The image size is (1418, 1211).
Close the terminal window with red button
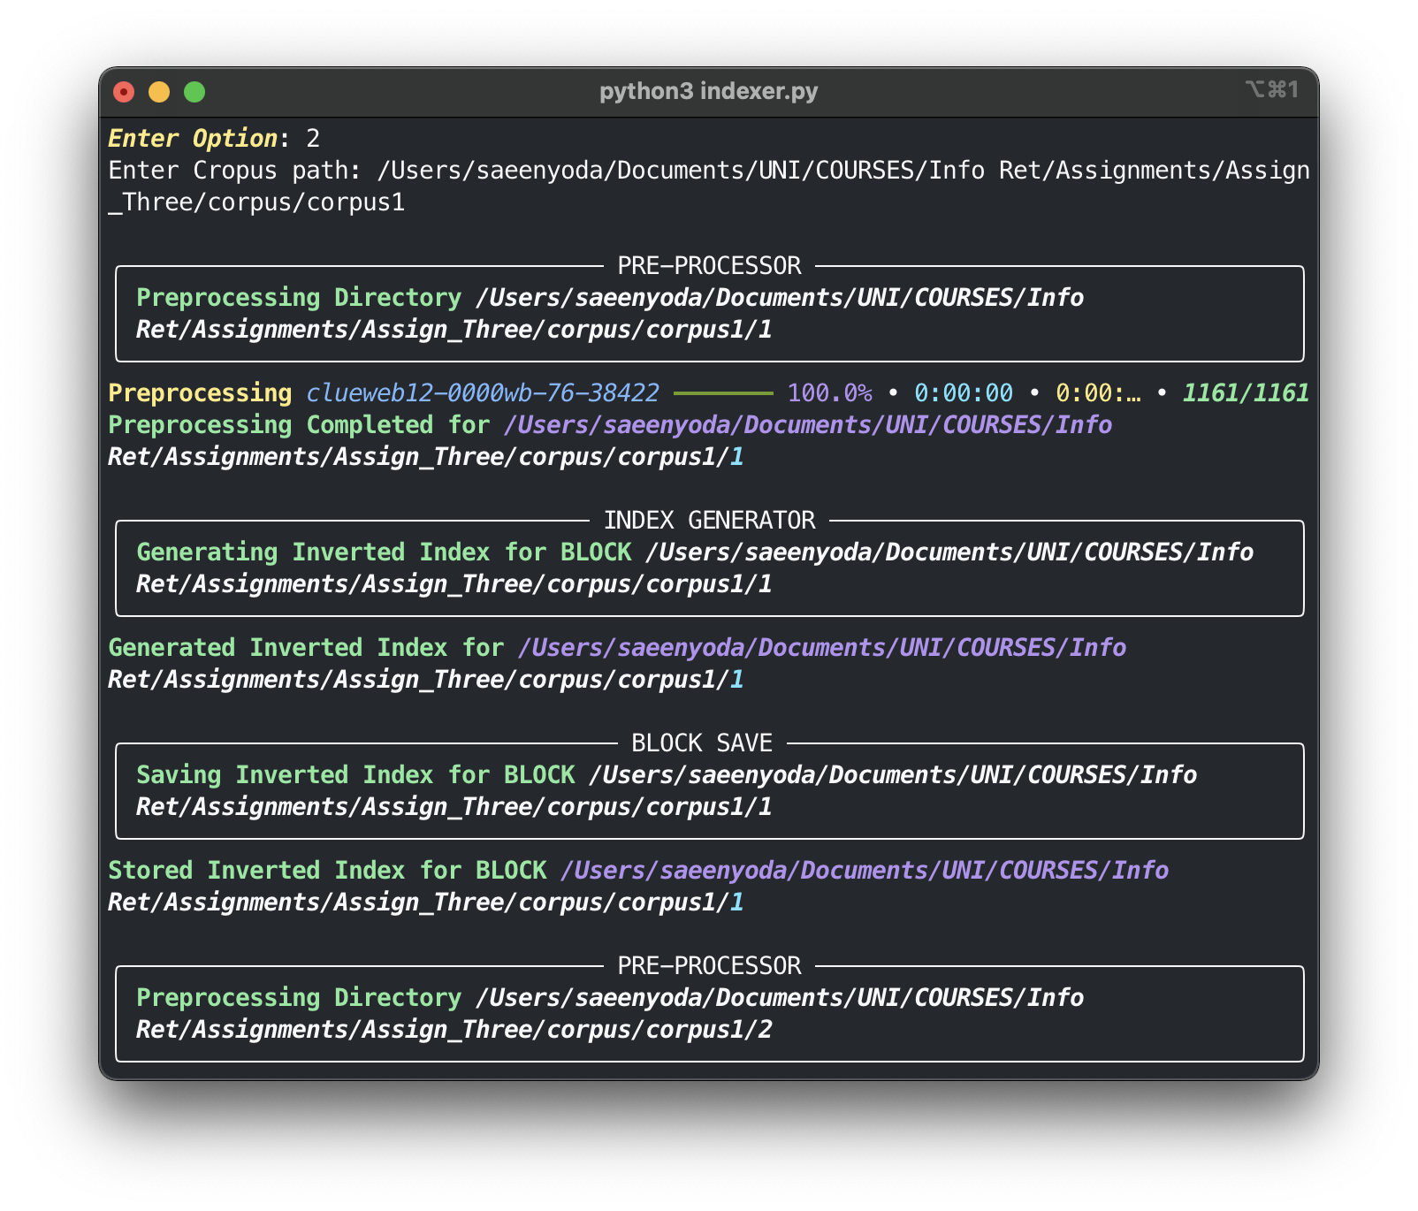pyautogui.click(x=124, y=92)
